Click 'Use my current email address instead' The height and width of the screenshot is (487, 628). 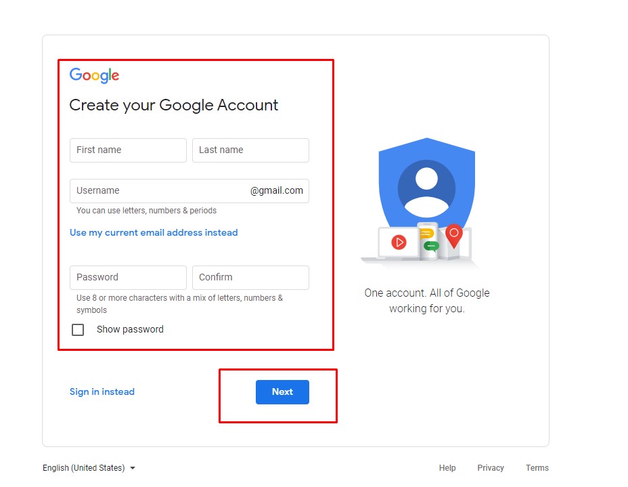pyautogui.click(x=154, y=233)
